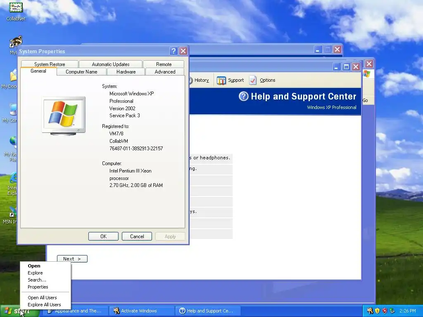Click the red shield security alert tray icon

[385, 311]
